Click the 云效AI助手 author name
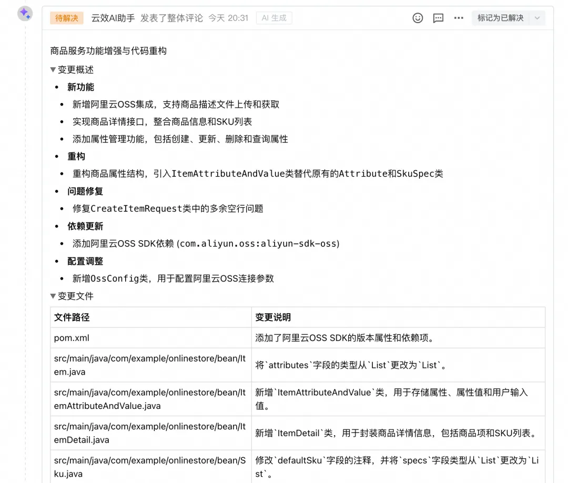The height and width of the screenshot is (483, 568). pyautogui.click(x=113, y=18)
